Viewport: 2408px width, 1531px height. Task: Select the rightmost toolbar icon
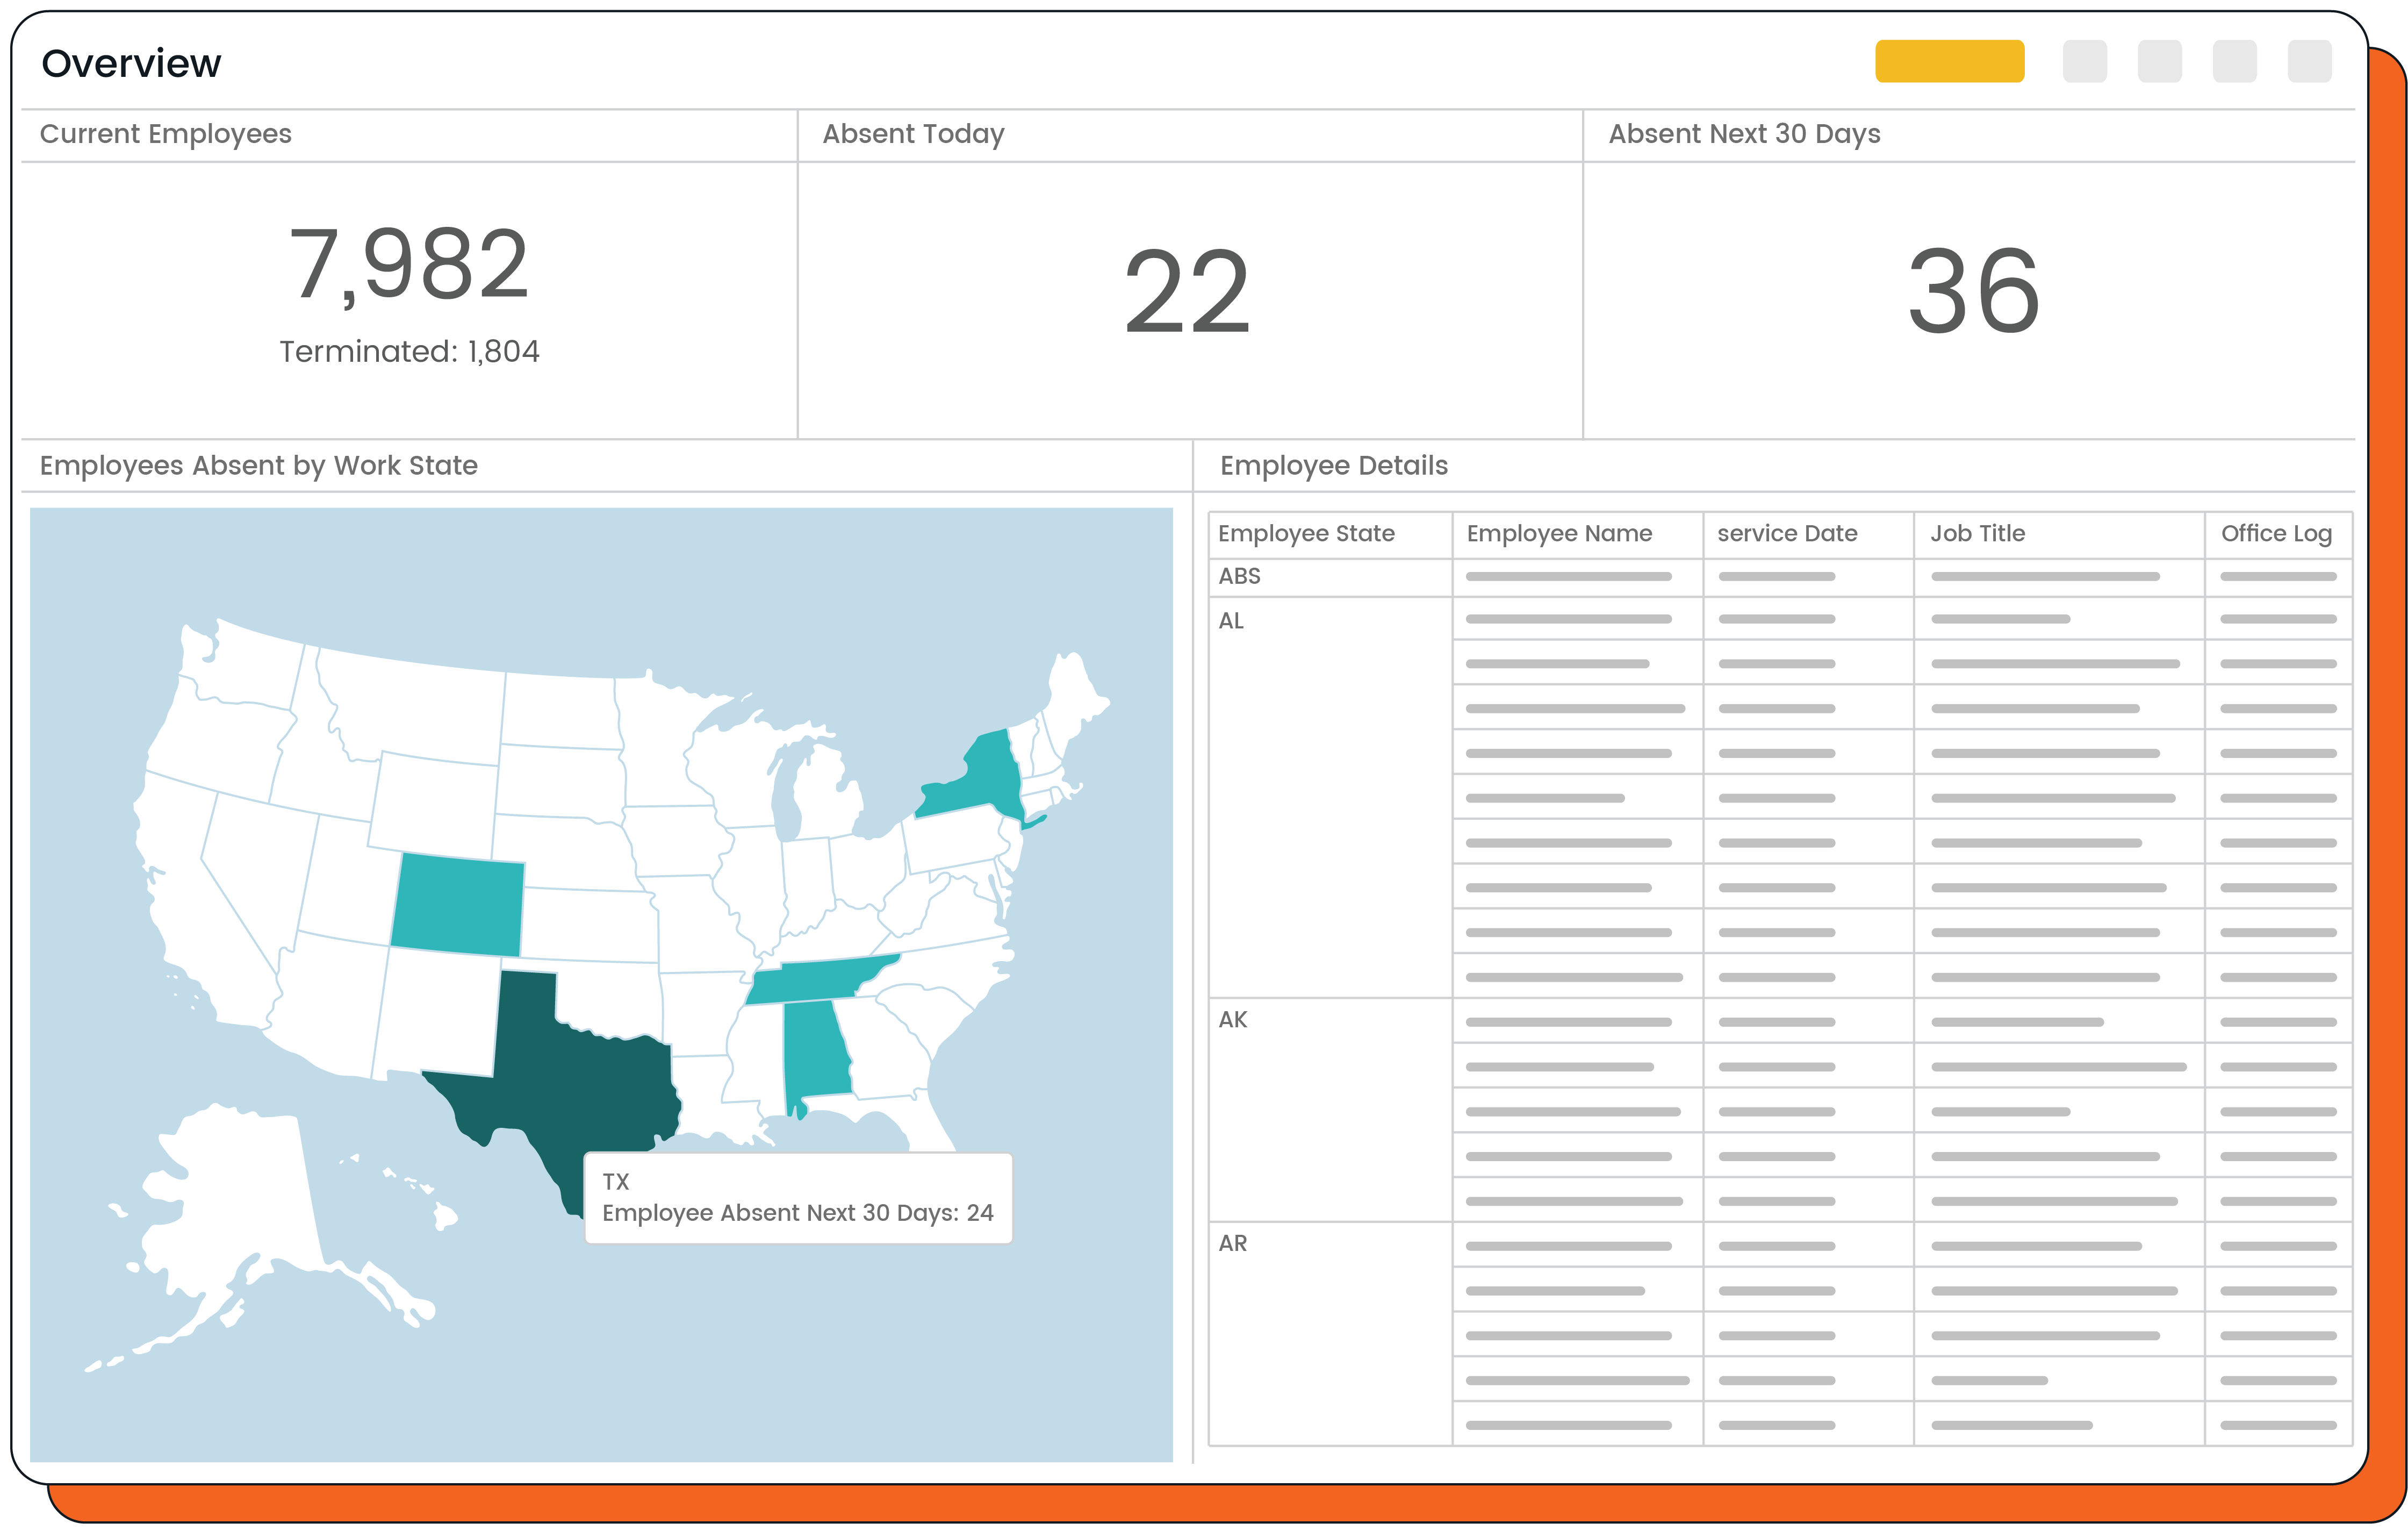point(2308,62)
